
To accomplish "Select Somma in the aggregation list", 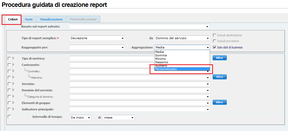I will point(161,55).
